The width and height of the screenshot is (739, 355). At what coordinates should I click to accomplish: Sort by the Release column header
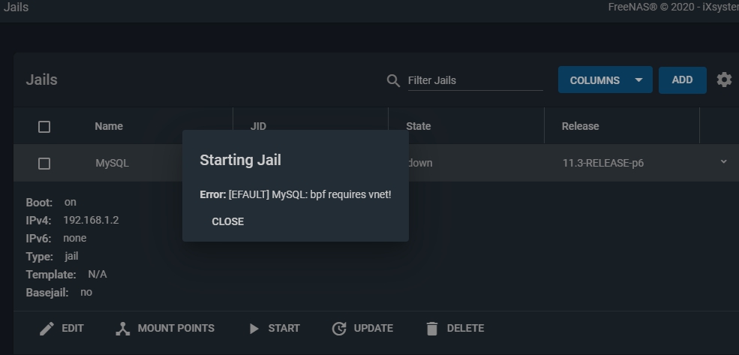[x=581, y=126]
